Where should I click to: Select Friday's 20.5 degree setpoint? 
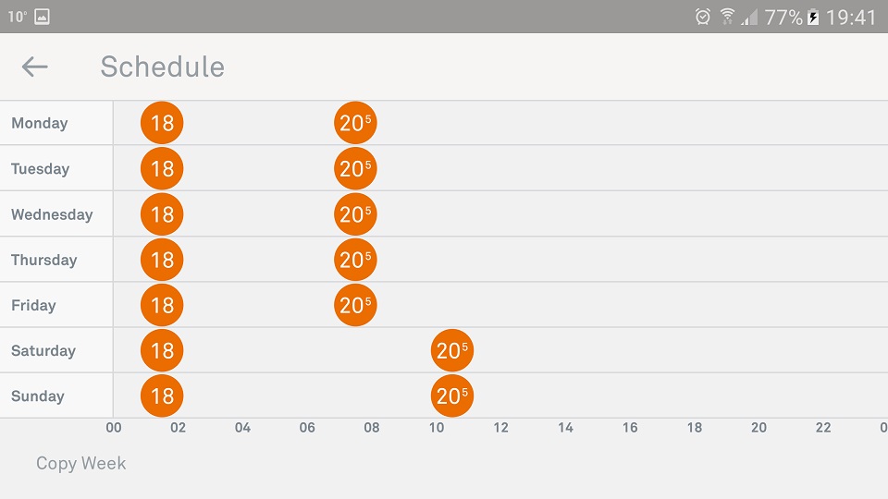[355, 305]
